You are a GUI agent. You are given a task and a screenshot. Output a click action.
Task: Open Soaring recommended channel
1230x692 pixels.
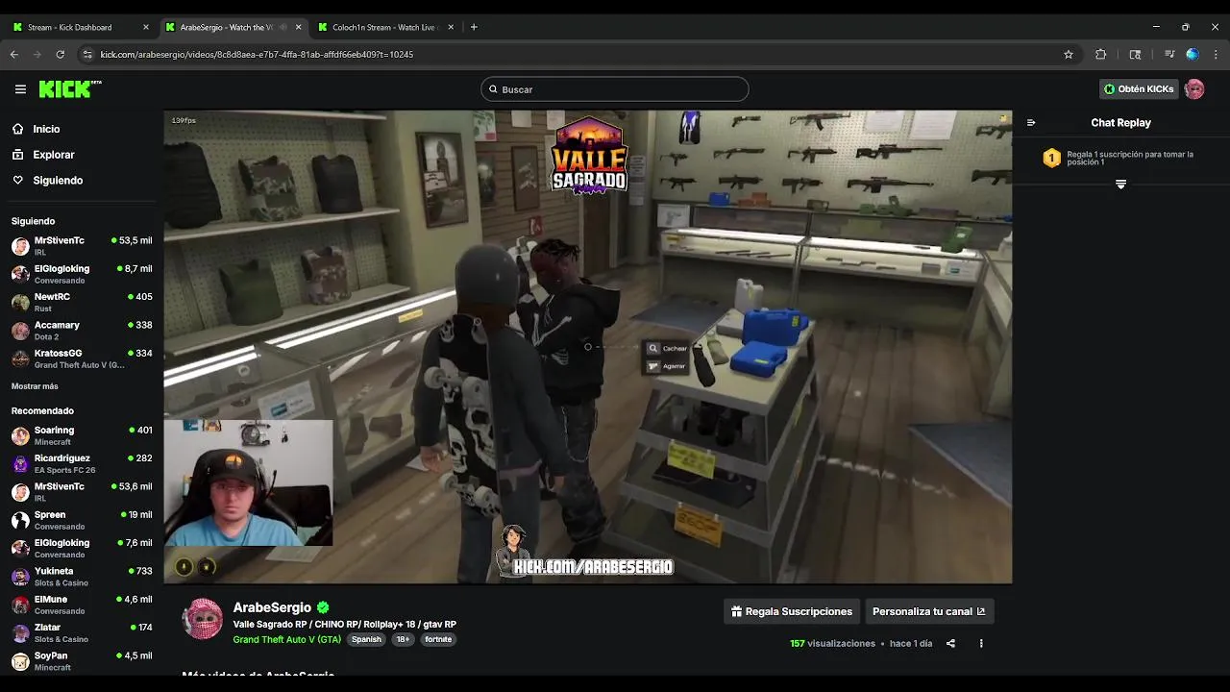pos(82,435)
